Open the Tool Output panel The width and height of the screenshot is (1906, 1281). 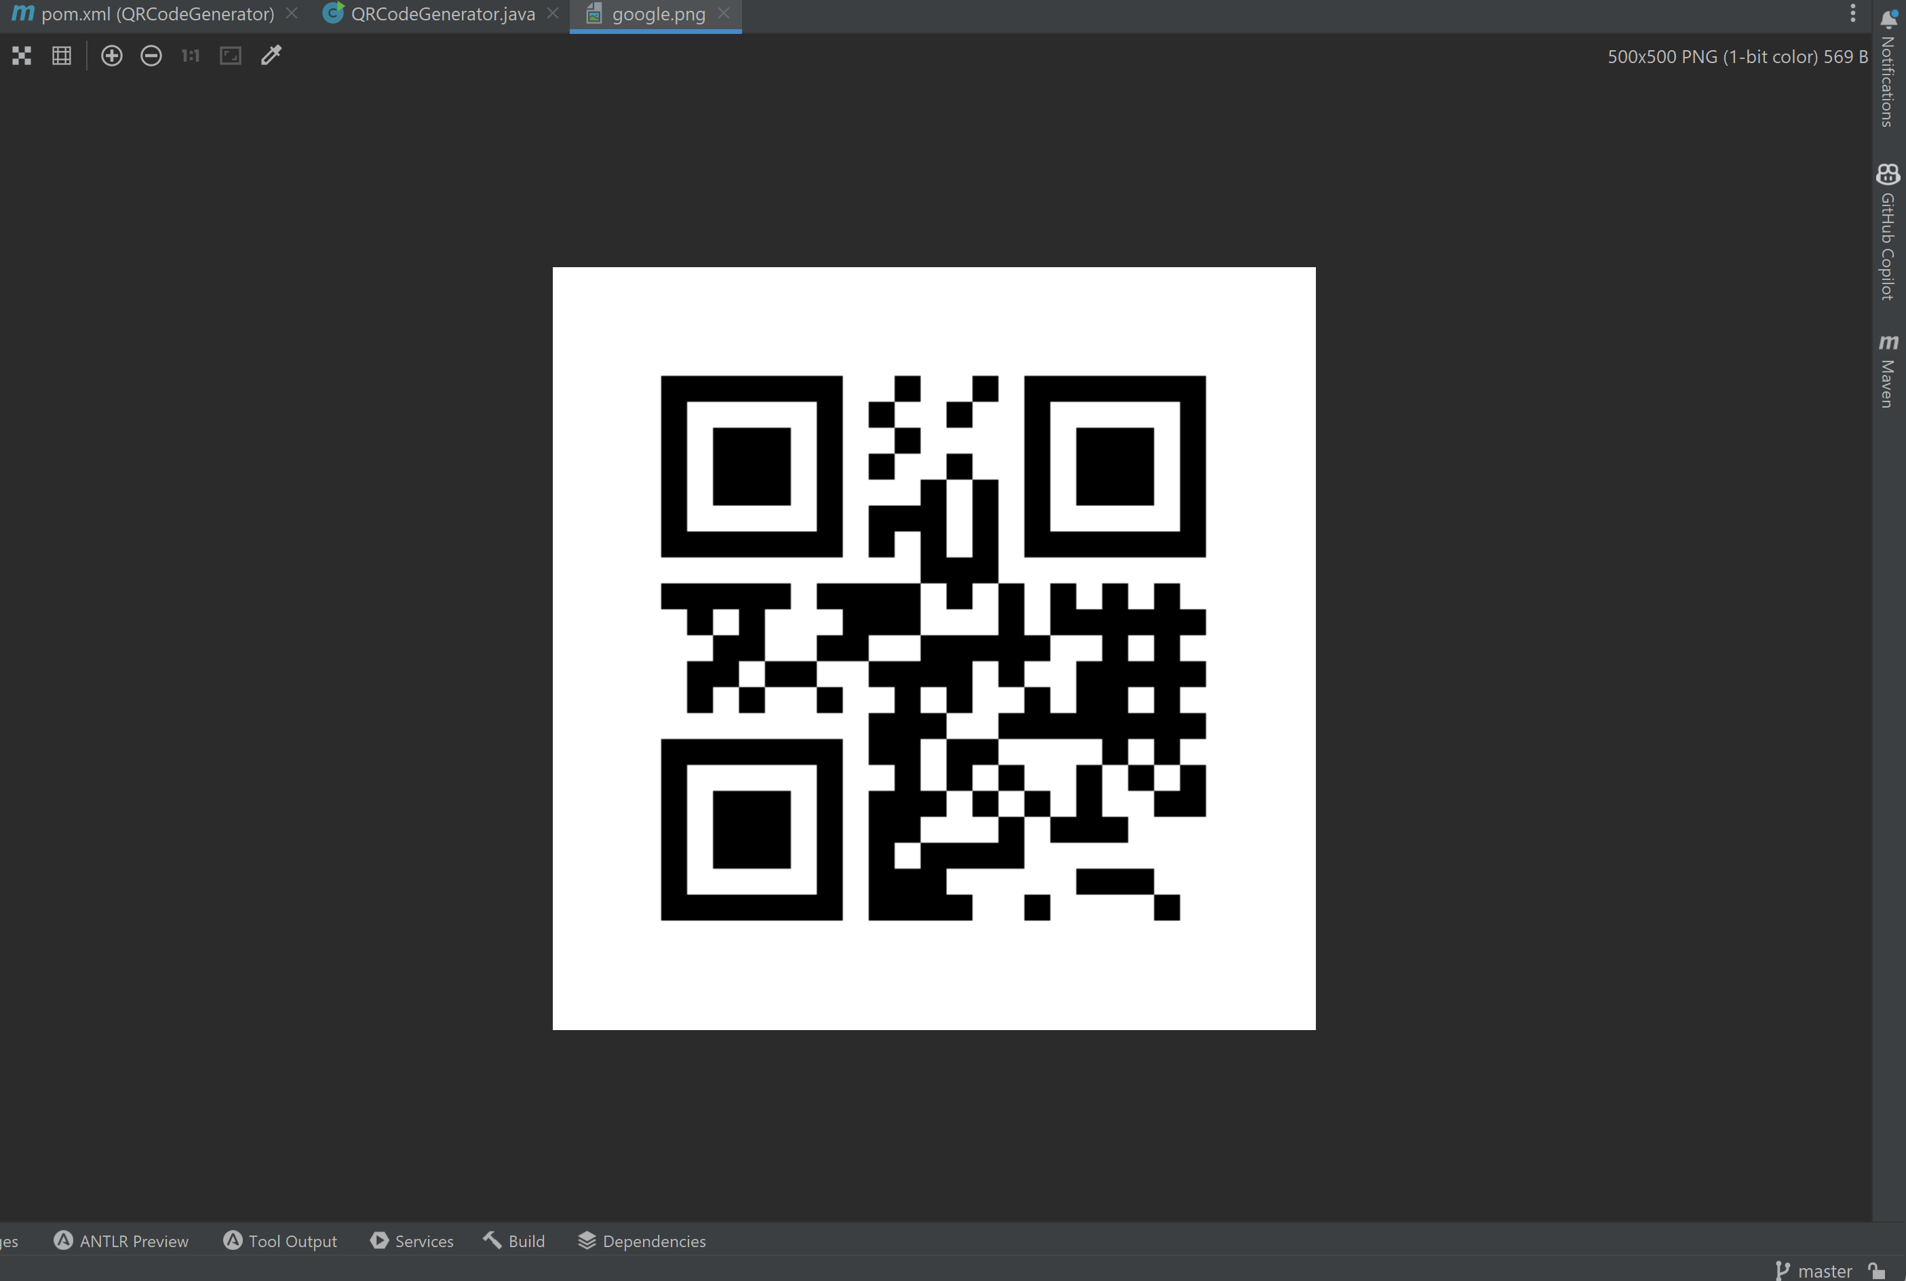point(279,1241)
